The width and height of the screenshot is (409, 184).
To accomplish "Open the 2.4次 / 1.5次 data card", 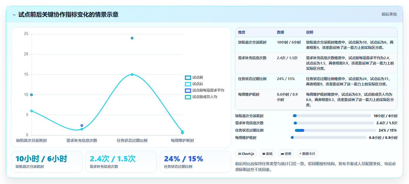I will point(121,162).
